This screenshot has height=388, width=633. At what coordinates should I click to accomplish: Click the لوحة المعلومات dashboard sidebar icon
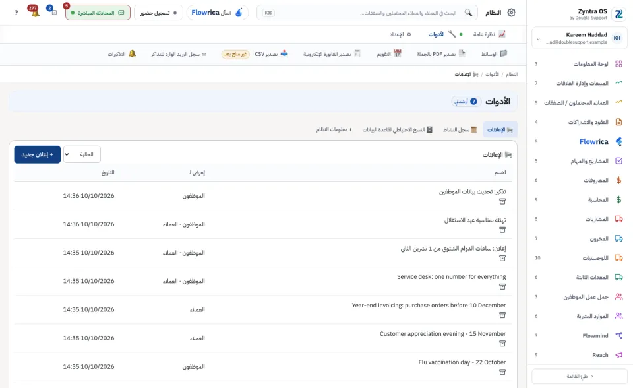tap(618, 64)
